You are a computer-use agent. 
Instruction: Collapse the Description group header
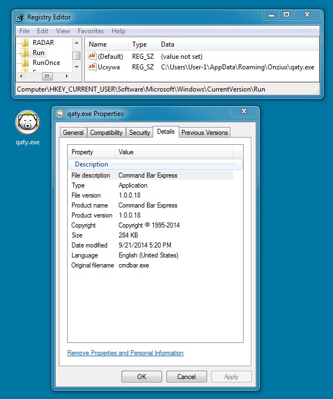pos(155,164)
